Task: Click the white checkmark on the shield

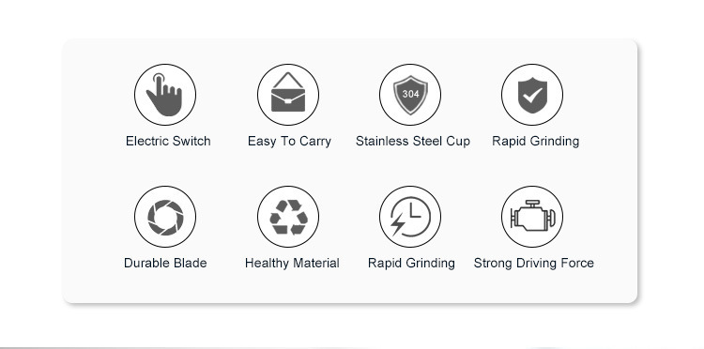Action: tap(532, 94)
